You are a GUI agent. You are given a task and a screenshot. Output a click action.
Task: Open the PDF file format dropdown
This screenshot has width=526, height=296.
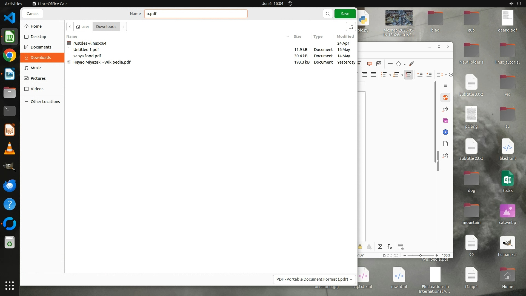(x=314, y=279)
